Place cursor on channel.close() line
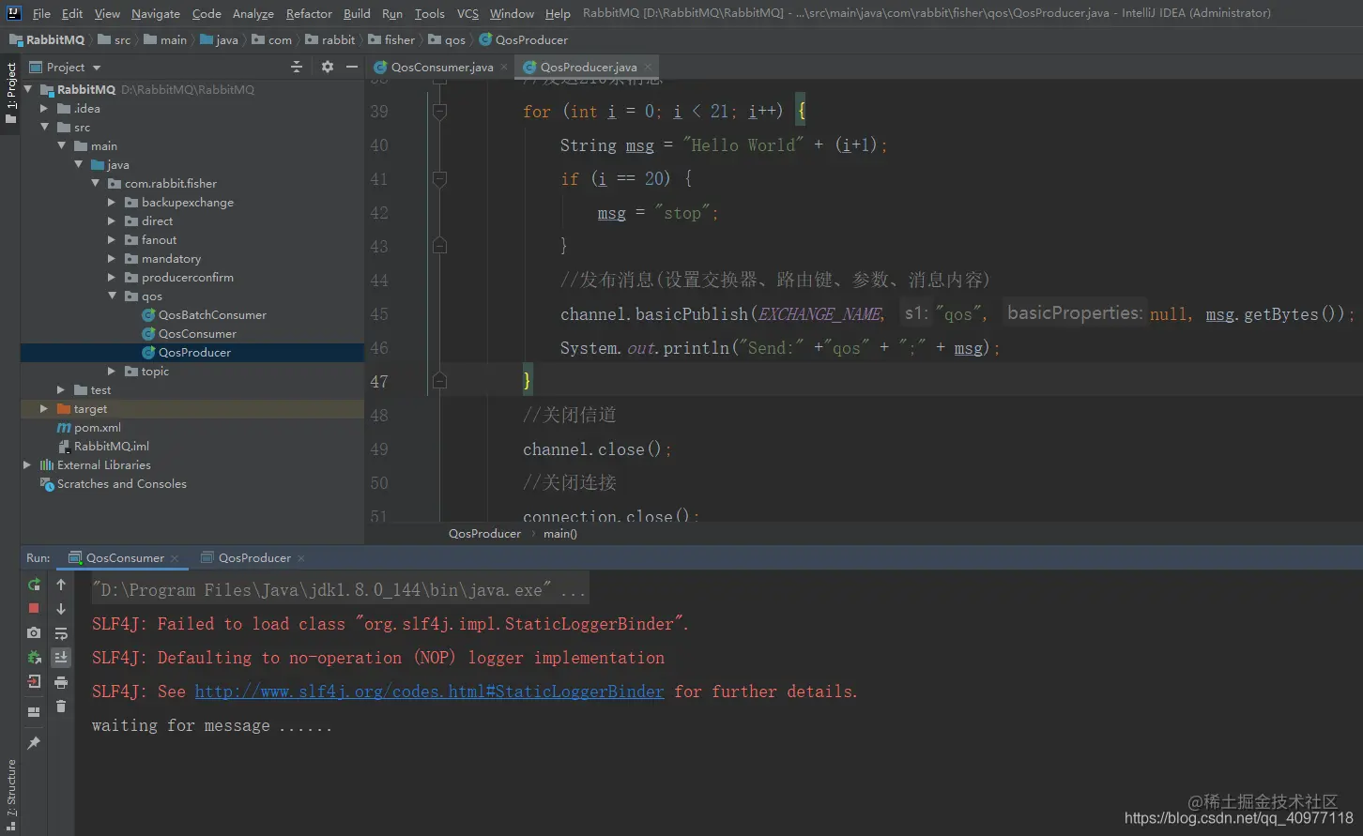 tap(597, 449)
